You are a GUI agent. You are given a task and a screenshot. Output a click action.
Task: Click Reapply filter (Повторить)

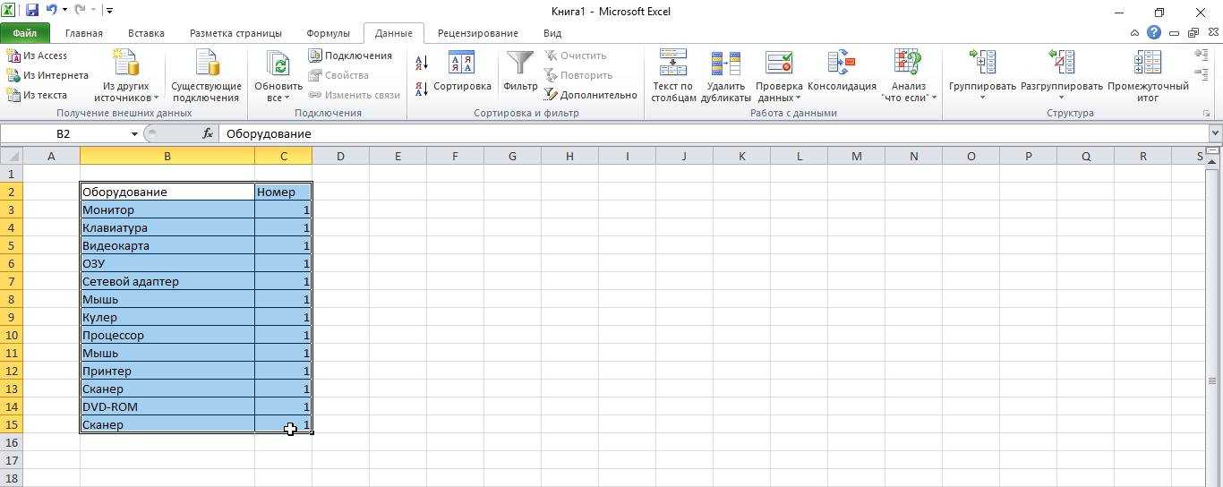pyautogui.click(x=578, y=75)
